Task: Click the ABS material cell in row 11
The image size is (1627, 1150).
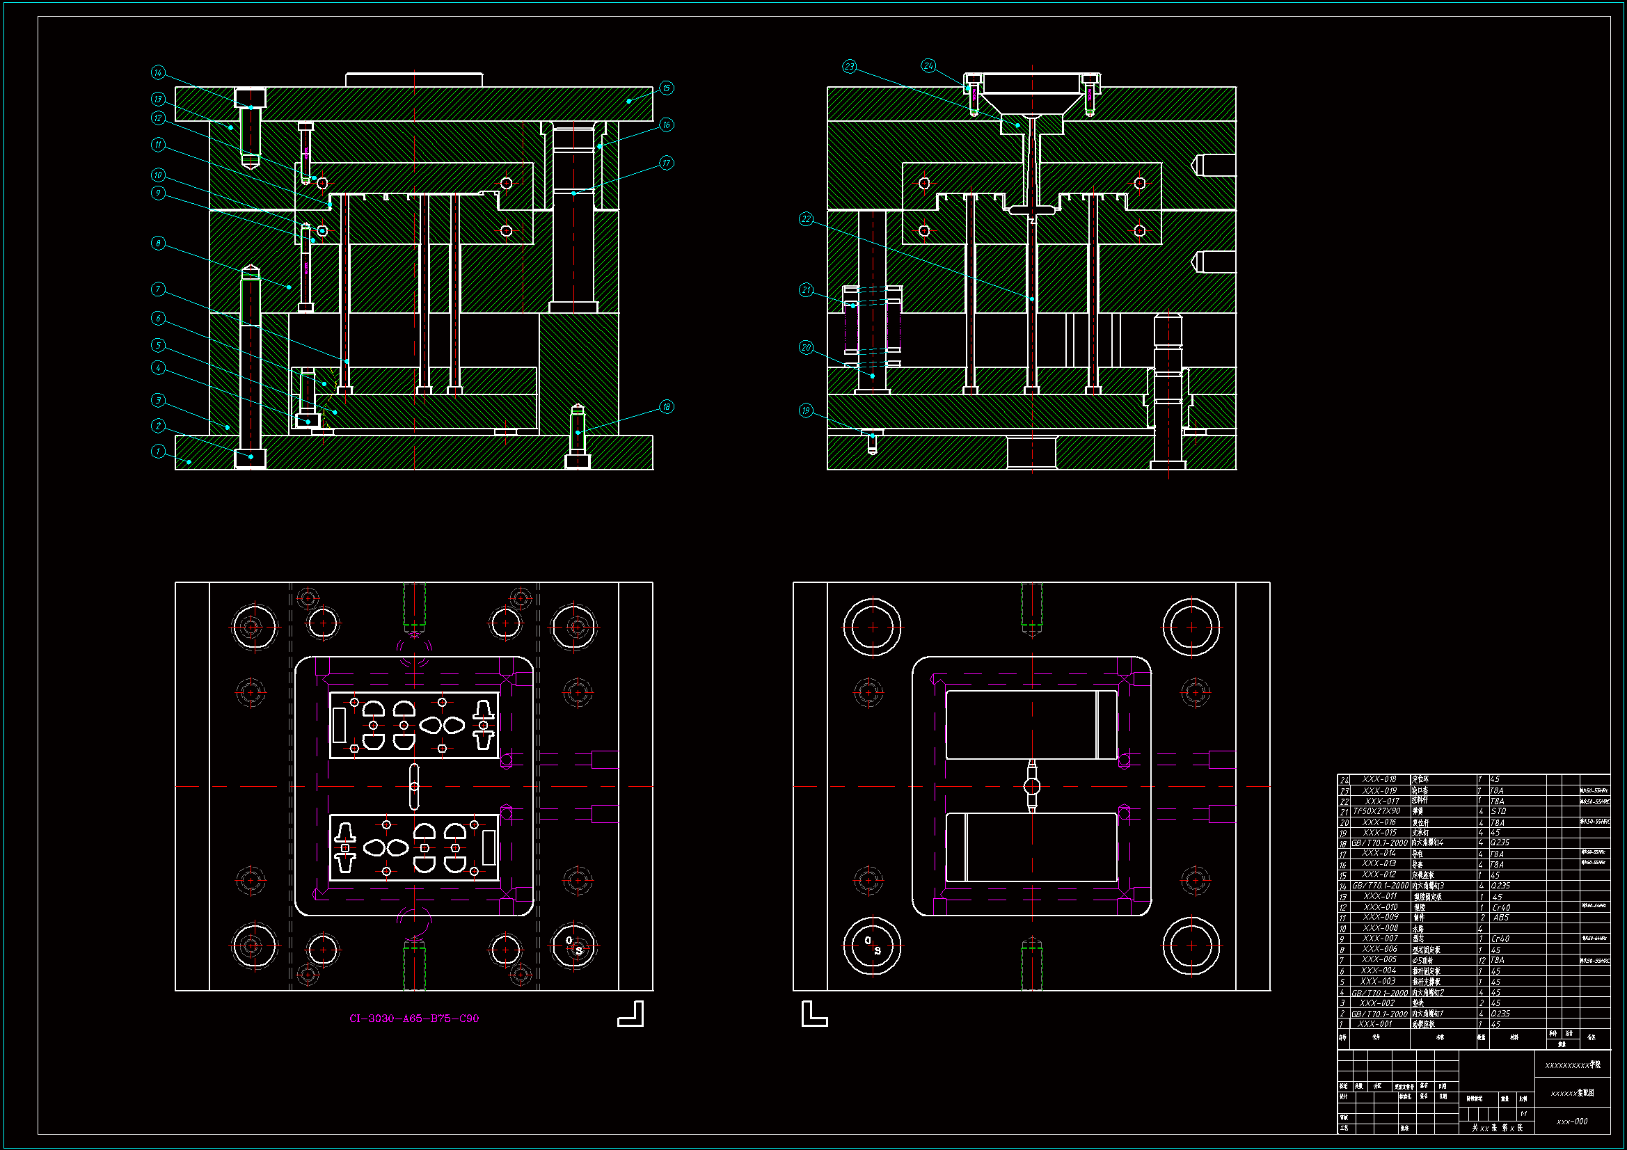Action: [1501, 918]
